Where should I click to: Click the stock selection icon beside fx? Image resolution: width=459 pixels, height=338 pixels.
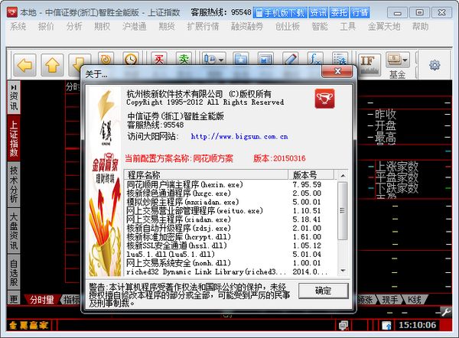(340, 59)
